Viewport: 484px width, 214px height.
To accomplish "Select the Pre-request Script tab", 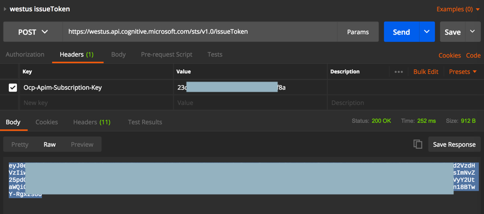I will point(166,55).
